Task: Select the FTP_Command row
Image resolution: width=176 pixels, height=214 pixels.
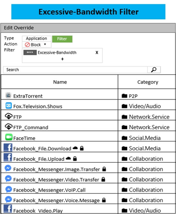Action: 88,126
